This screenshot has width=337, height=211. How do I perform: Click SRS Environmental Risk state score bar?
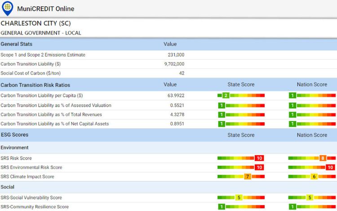[241, 167]
